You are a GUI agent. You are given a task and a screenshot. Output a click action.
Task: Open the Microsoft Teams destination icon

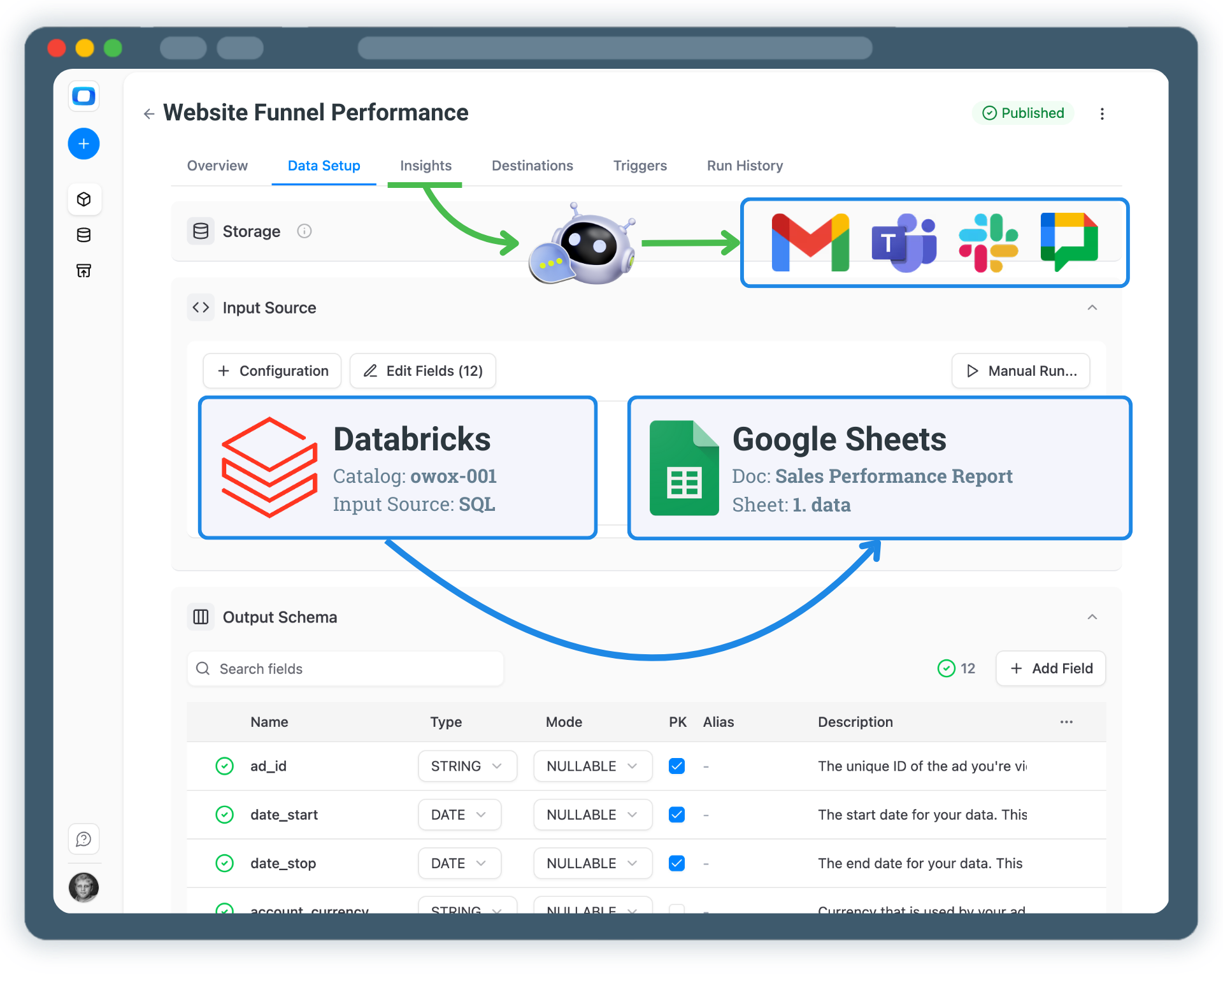pyautogui.click(x=904, y=242)
